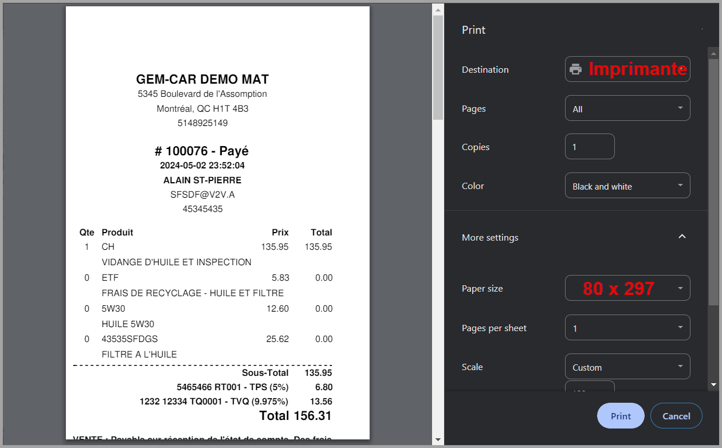The image size is (722, 448).
Task: Cancel the print dialog
Action: (x=676, y=416)
